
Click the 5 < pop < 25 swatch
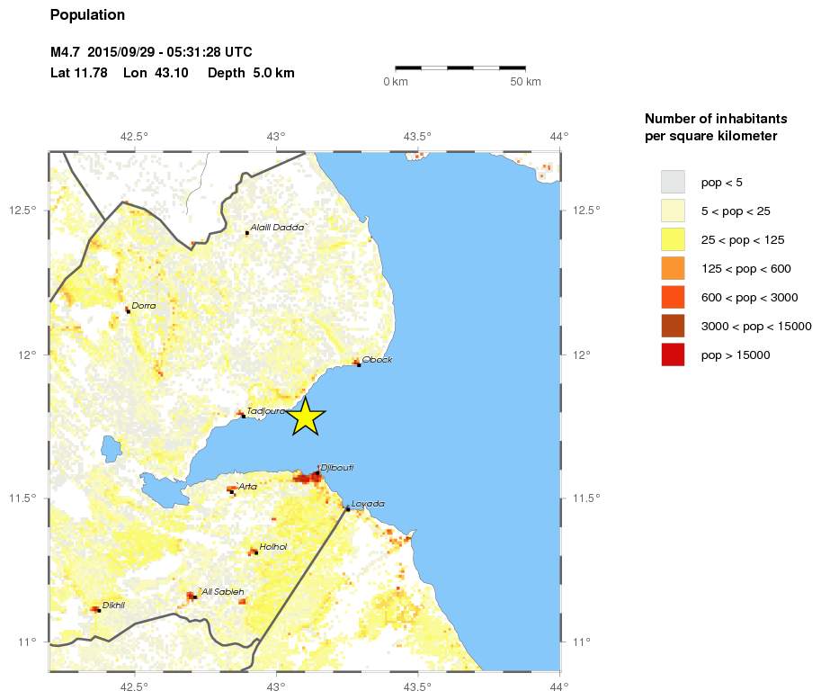pyautogui.click(x=673, y=211)
